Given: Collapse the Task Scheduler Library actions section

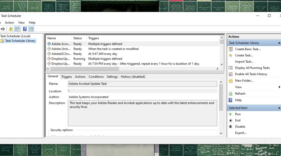Looking at the screenshot, I should pyautogui.click(x=279, y=43).
